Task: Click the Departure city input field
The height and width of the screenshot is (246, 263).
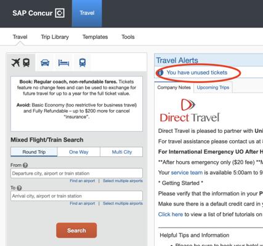Action: [x=76, y=173]
